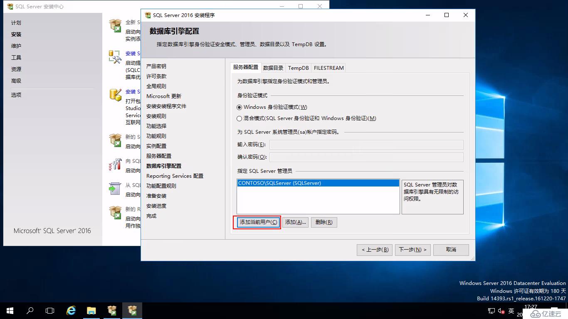568x319 pixels.
Task: Click the muted speaker tray icon
Action: coord(501,311)
